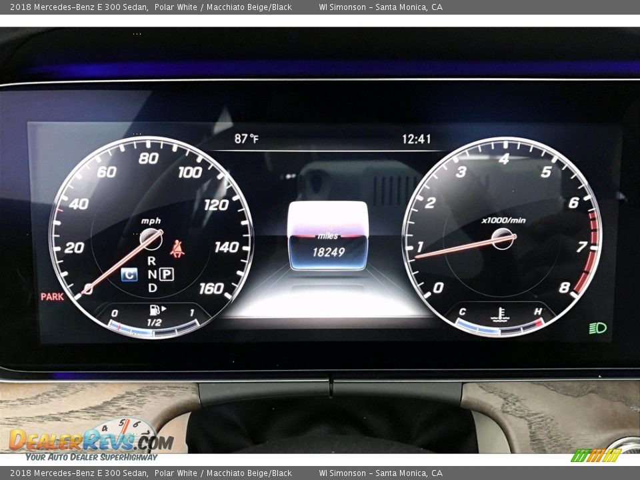640x480 pixels.
Task: Click the speedometer needle hub
Action: (x=151, y=239)
